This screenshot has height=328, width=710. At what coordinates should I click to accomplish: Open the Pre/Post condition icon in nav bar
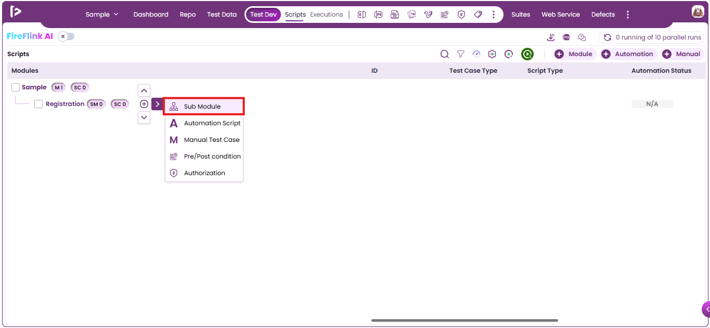click(x=445, y=15)
